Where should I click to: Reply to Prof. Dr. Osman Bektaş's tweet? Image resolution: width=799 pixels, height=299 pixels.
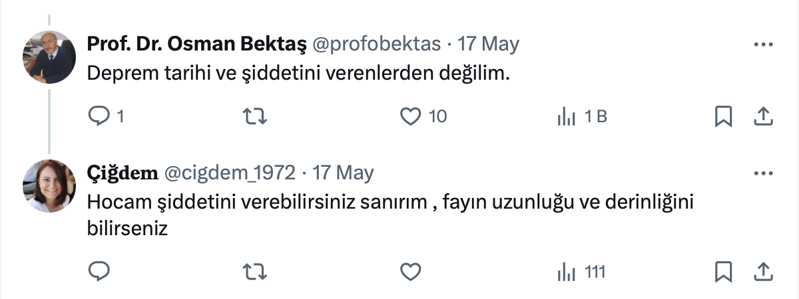[x=99, y=117]
